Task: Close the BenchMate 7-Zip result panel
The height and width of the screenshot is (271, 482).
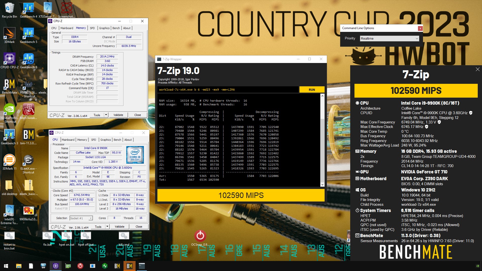Action: point(477,69)
